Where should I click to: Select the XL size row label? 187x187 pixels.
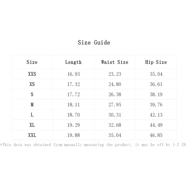click(x=32, y=125)
